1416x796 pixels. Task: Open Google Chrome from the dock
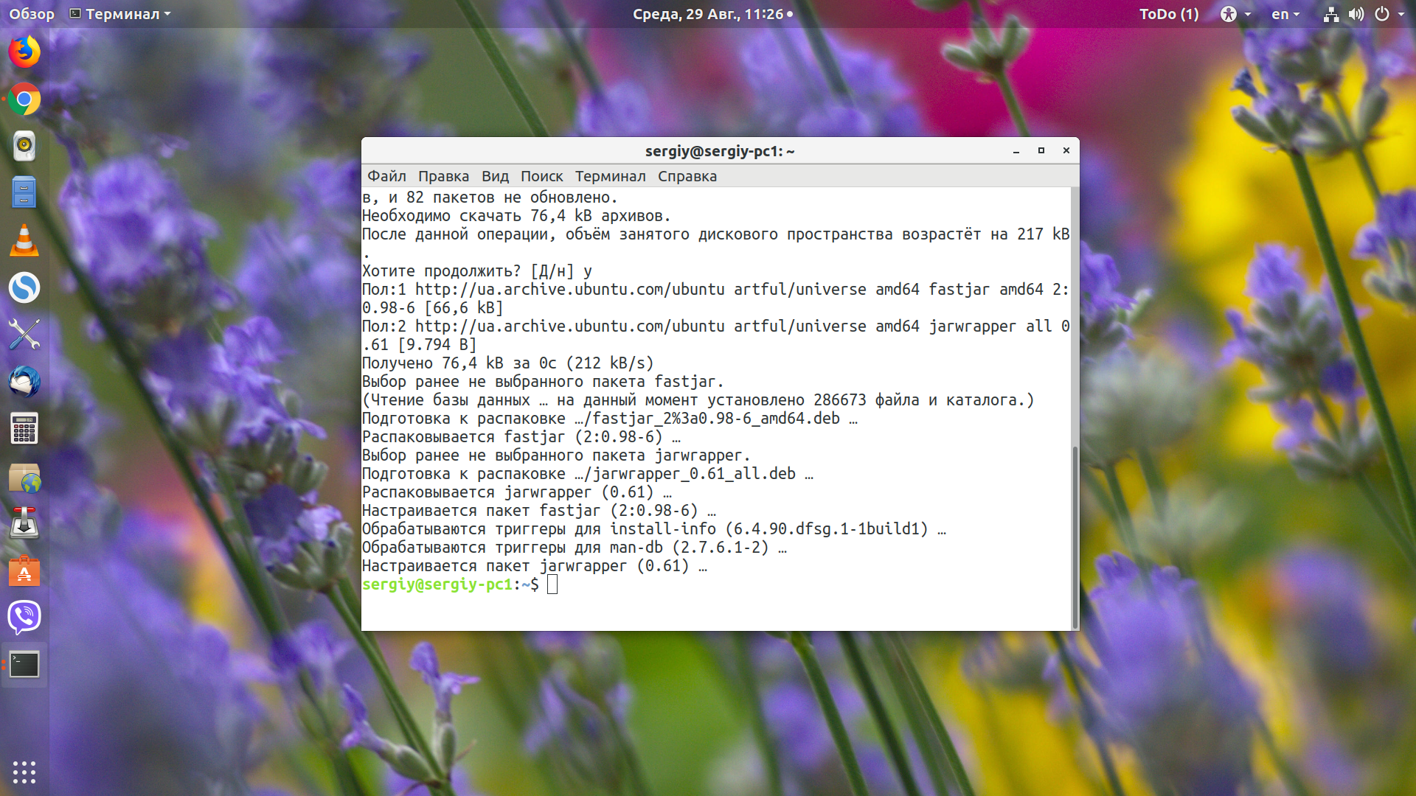tap(24, 99)
